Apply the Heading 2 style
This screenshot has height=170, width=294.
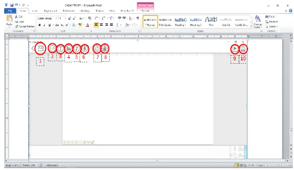196,22
